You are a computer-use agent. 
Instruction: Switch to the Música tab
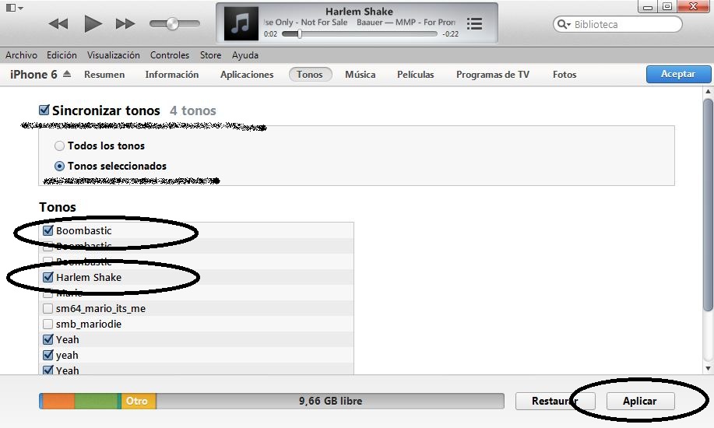(361, 75)
